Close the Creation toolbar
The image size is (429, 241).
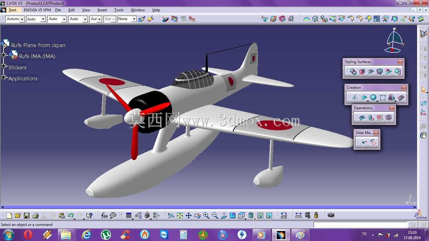(404, 88)
